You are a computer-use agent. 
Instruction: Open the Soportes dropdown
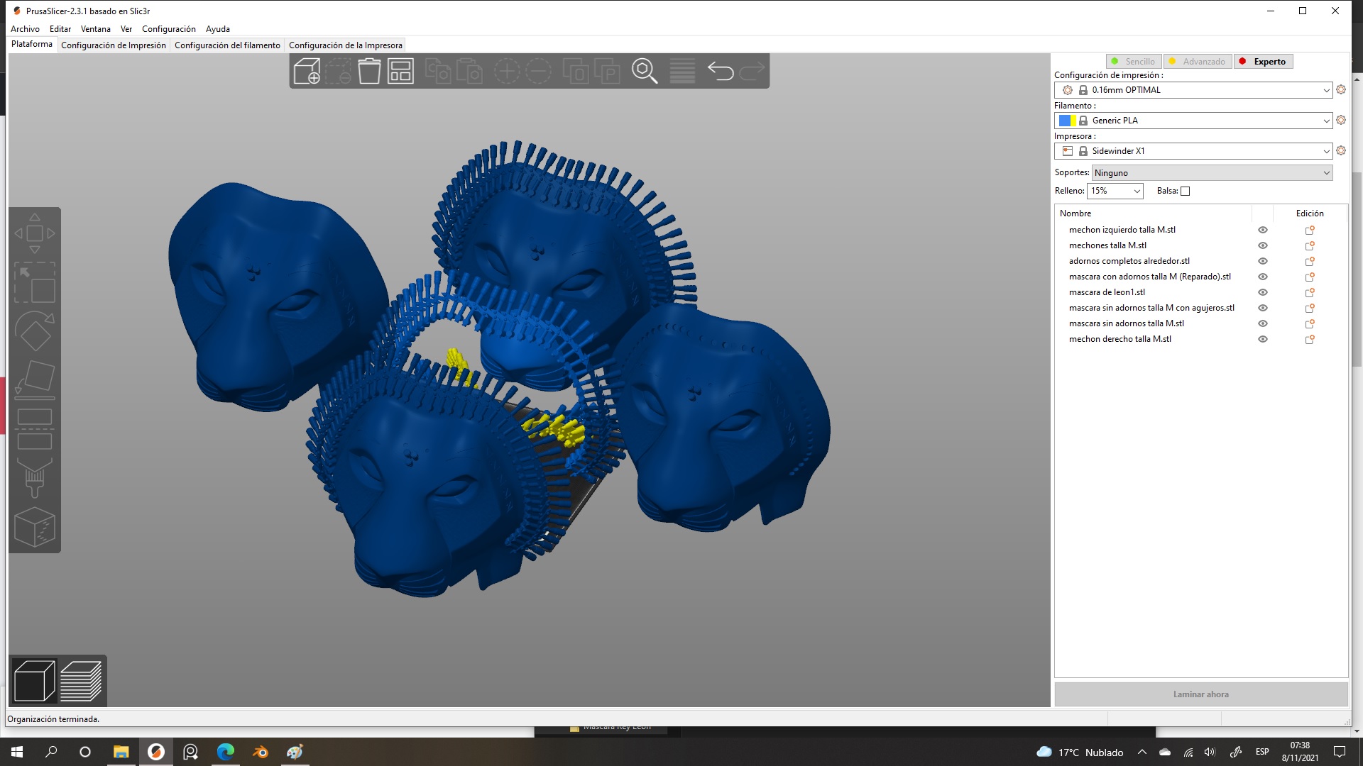[x=1211, y=173]
